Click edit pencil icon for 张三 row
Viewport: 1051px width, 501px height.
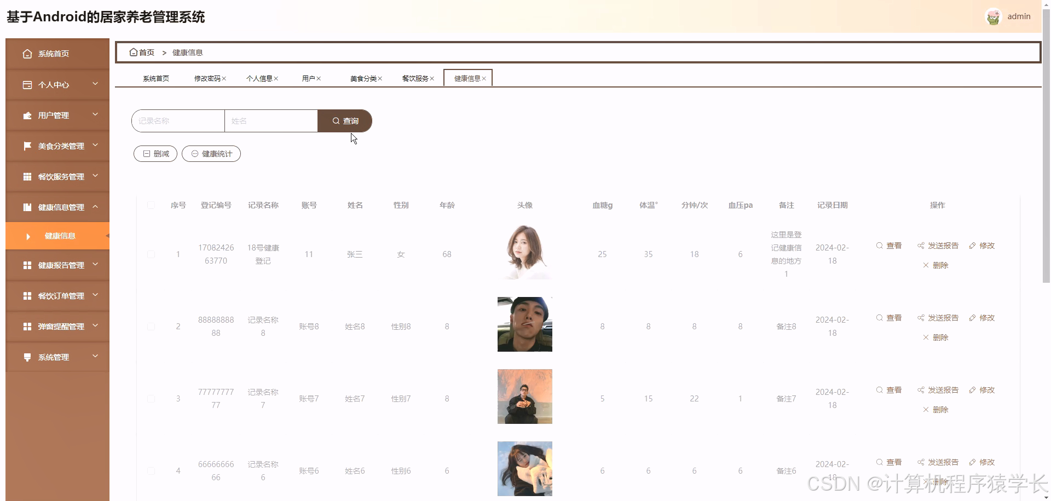972,246
